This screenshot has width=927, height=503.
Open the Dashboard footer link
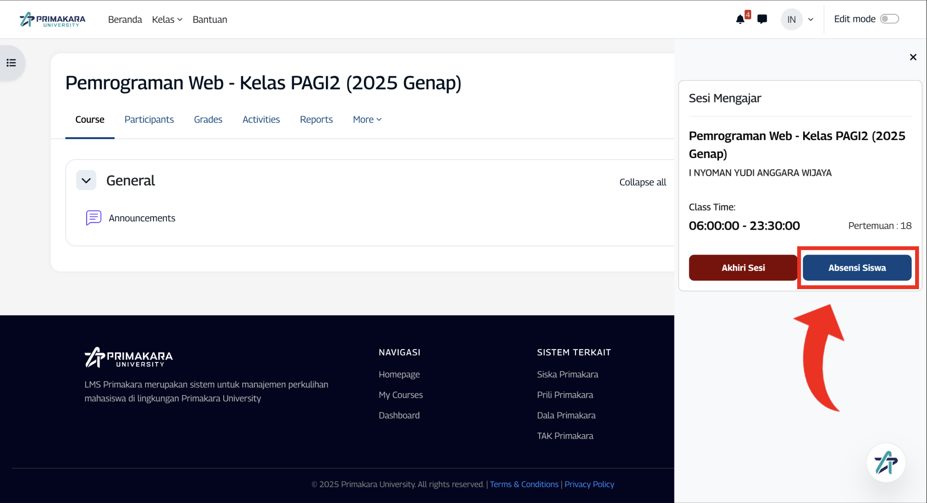(399, 415)
